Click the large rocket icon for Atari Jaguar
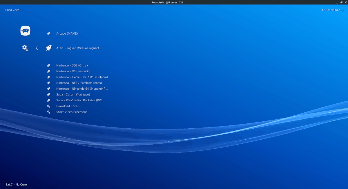348x189 pixels. (48, 48)
